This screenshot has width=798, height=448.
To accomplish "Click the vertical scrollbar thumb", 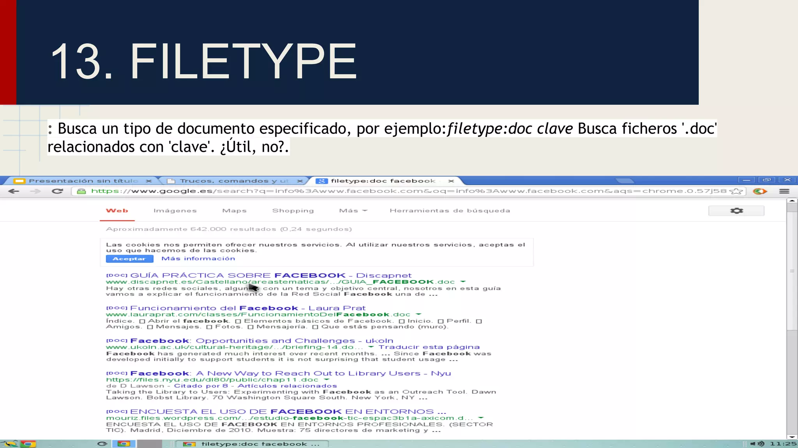I will pyautogui.click(x=792, y=271).
